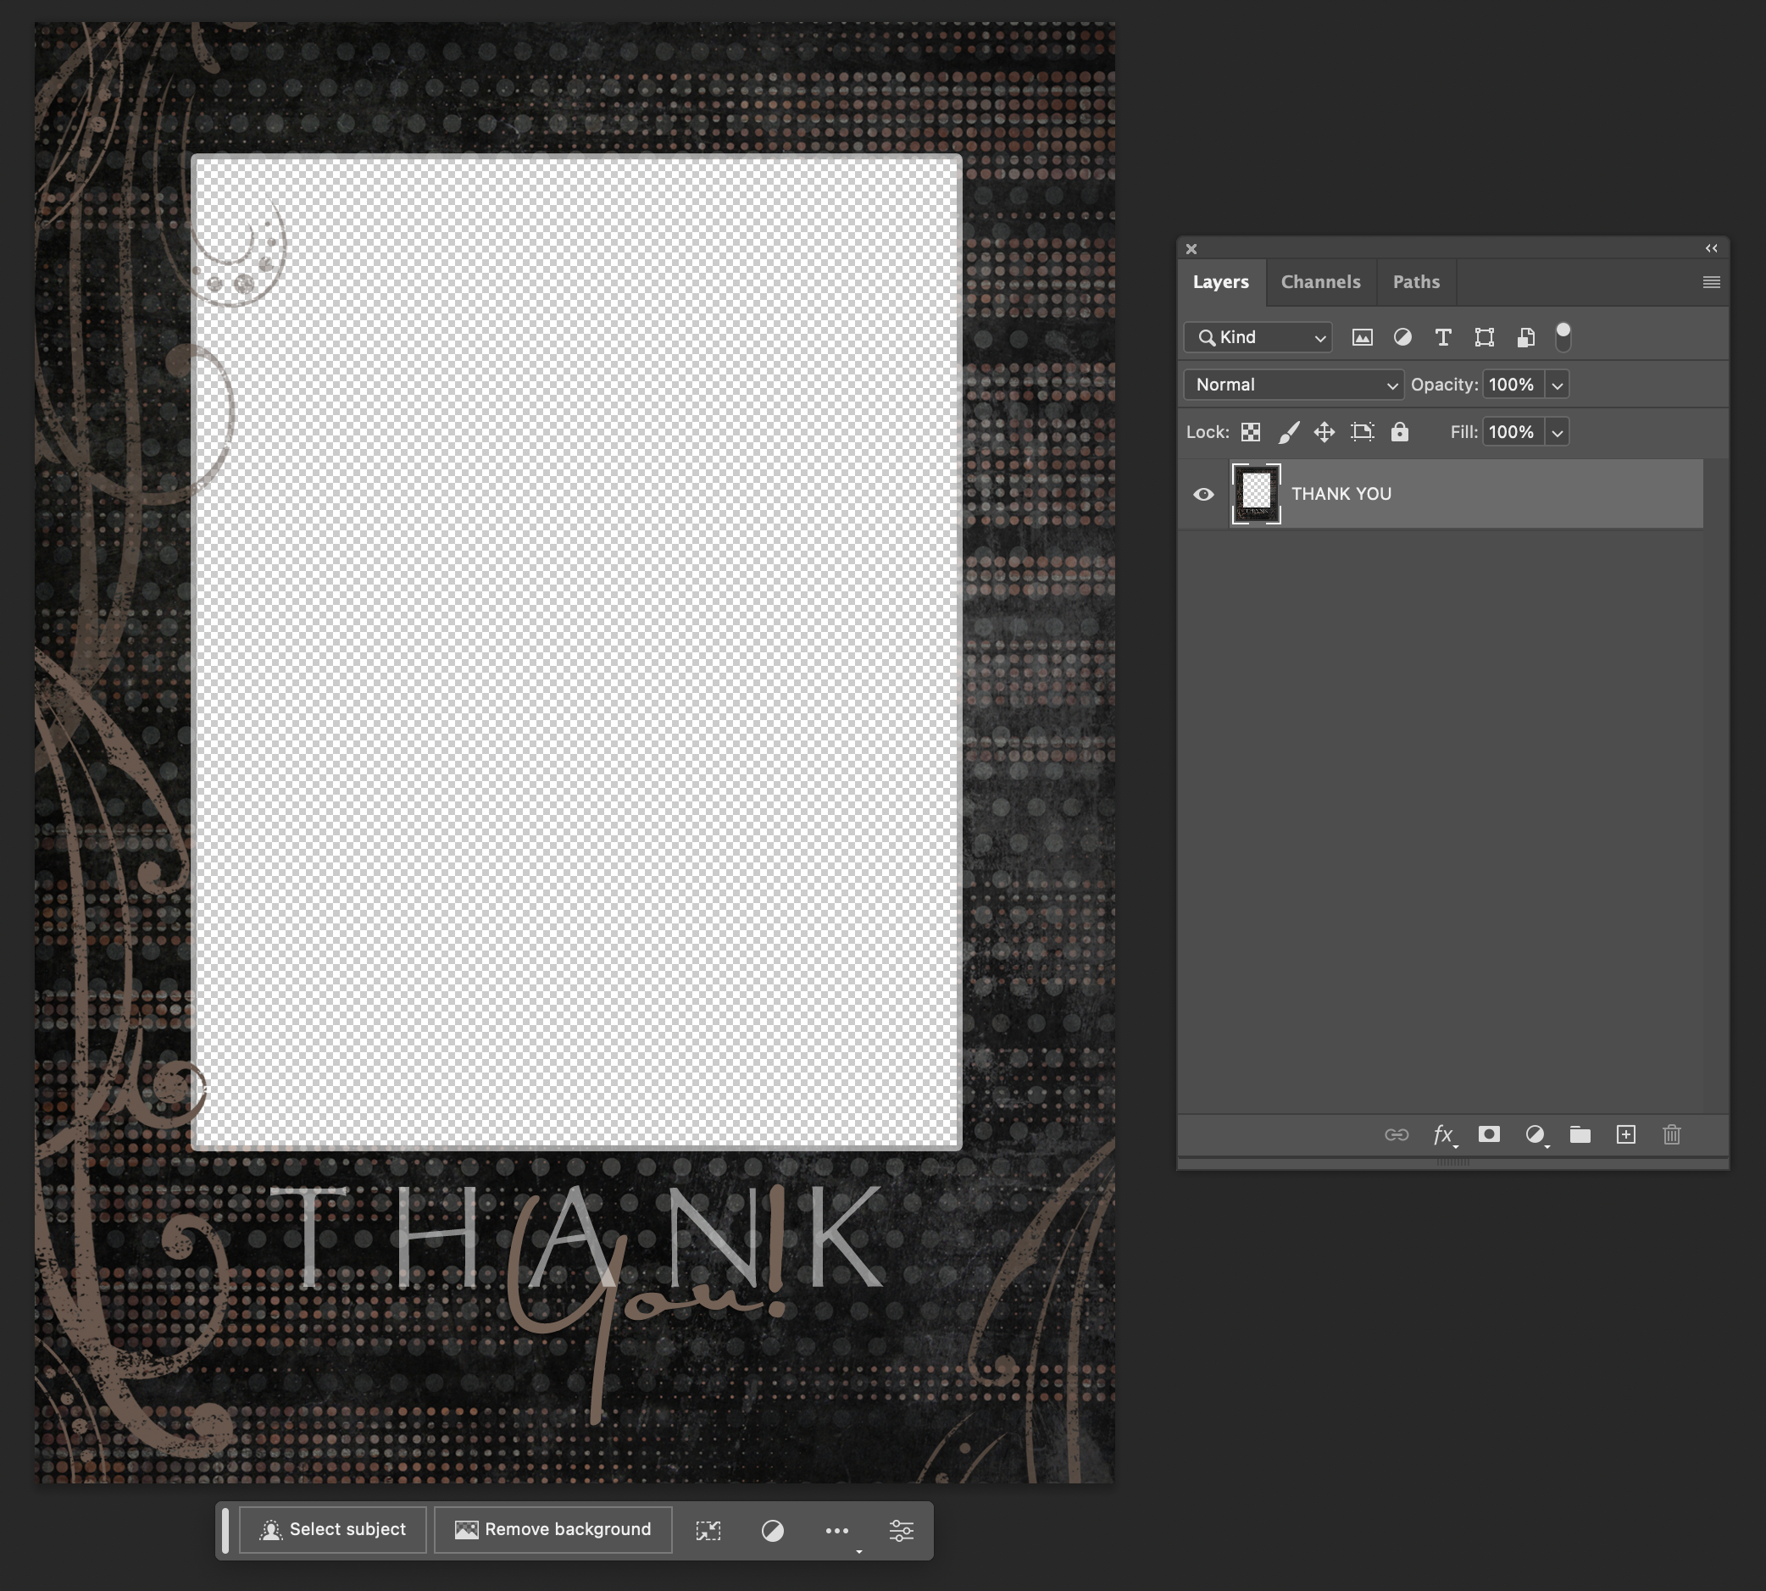Filter layers by pixel layer icon
The image size is (1766, 1591).
coord(1362,337)
